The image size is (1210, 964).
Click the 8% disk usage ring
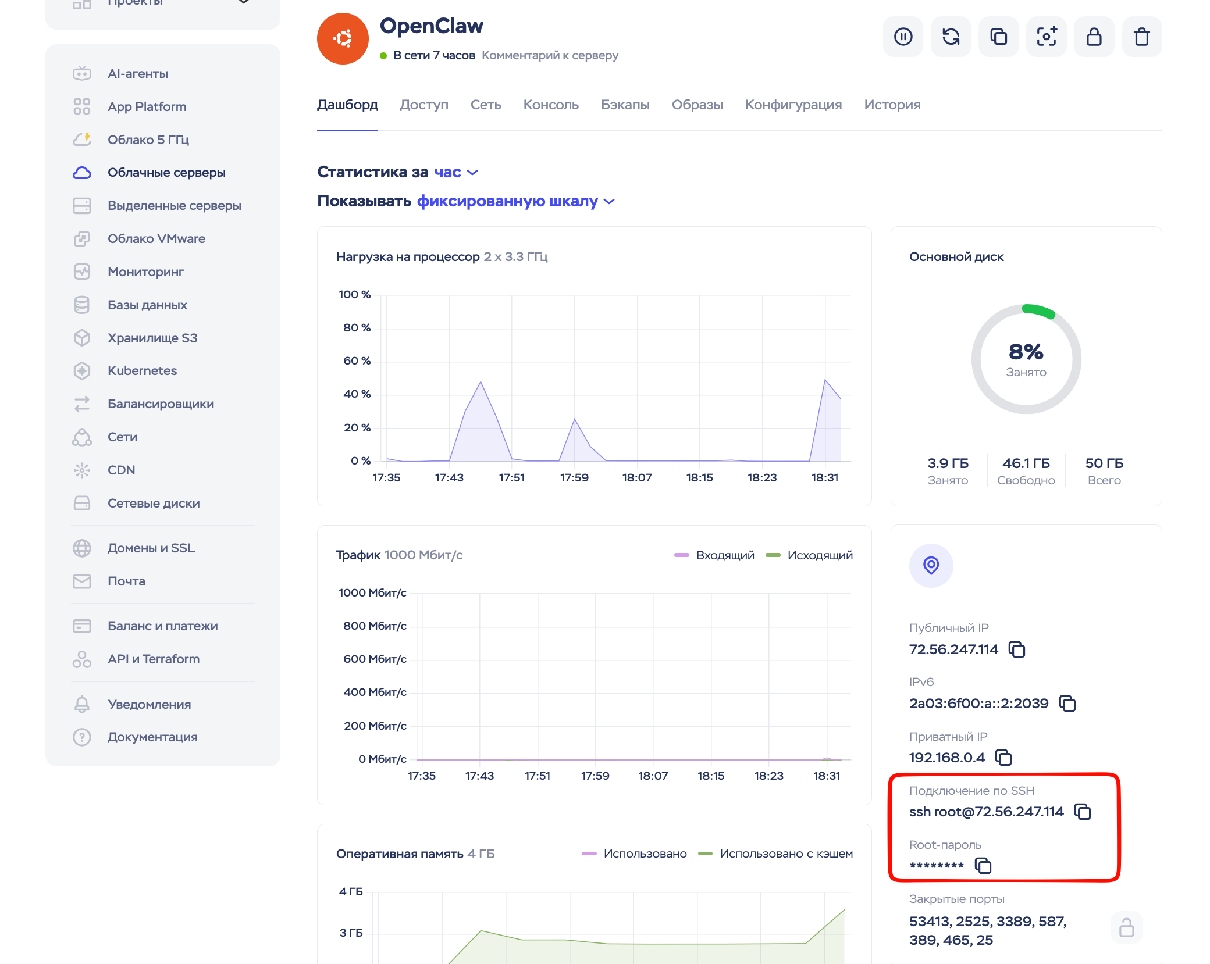1026,359
